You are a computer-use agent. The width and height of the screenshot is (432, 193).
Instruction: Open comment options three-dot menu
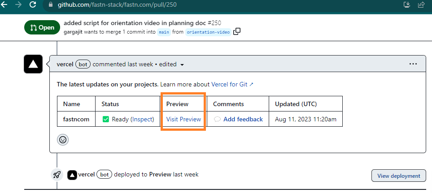(x=413, y=64)
